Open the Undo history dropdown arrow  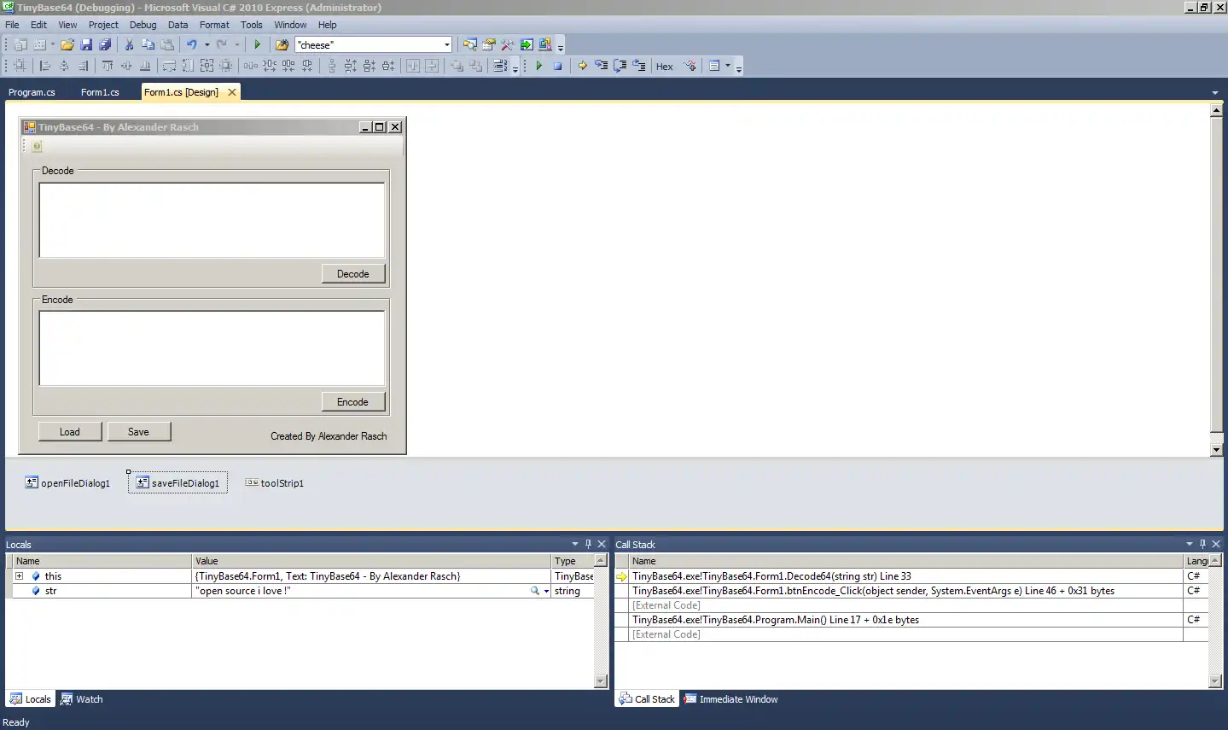(x=207, y=44)
